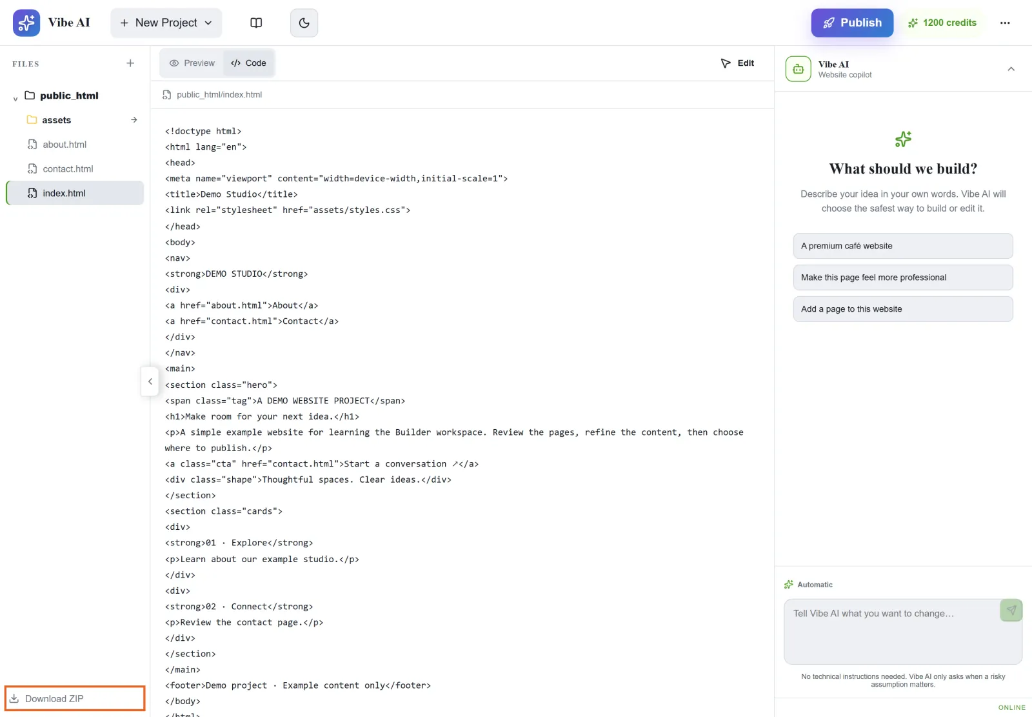
Task: Click the about.html file icon
Action: pyautogui.click(x=32, y=145)
